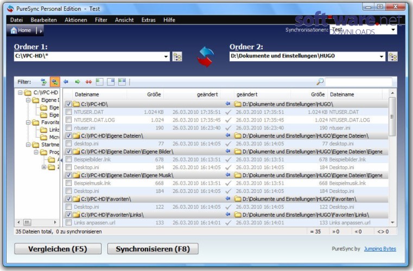
Task: Collapse the Startmenü tree node
Action: (28, 145)
